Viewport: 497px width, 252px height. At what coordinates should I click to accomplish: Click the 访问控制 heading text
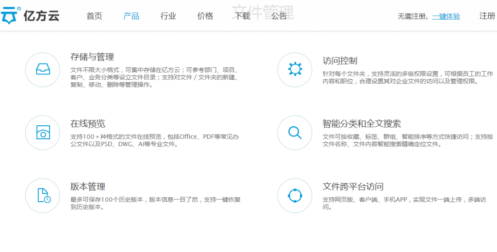tap(340, 61)
